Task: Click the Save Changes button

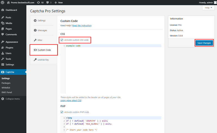Action: (x=204, y=43)
